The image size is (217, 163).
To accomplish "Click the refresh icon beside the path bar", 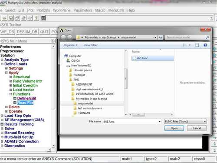I will 160,37.
